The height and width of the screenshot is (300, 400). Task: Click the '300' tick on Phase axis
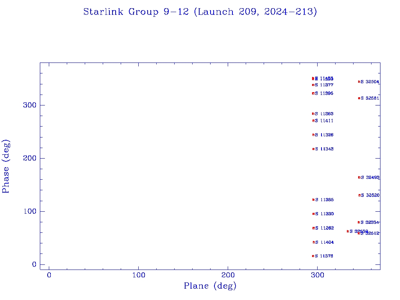coord(30,105)
